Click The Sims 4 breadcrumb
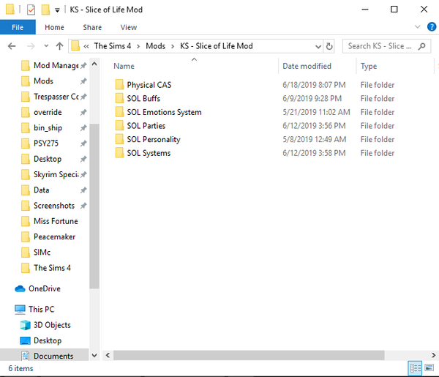Viewport: 439px width, 377px height. [113, 46]
